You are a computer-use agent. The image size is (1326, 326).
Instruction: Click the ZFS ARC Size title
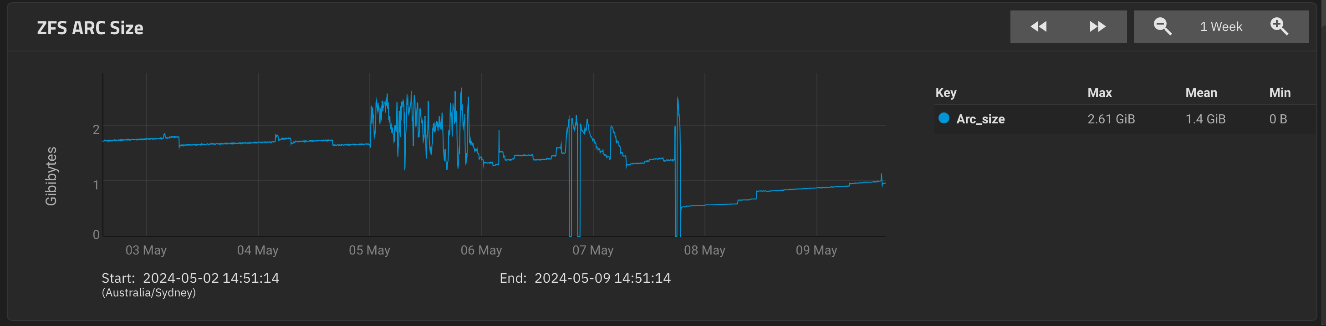pos(90,28)
